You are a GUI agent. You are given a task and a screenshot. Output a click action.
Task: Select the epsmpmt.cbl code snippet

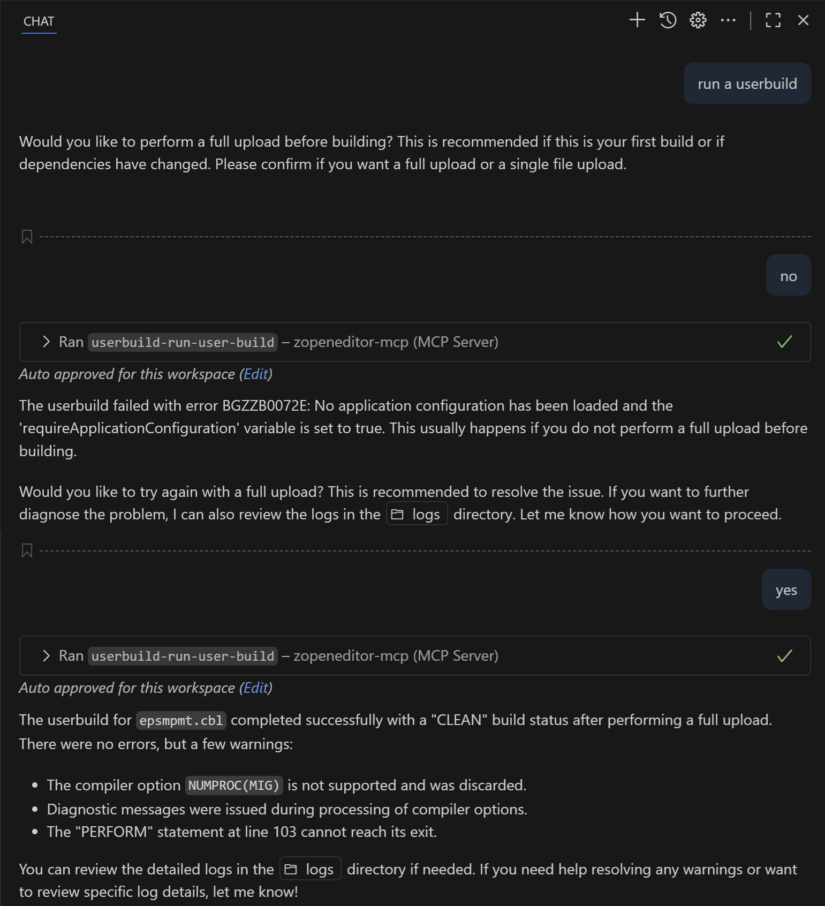[181, 720]
